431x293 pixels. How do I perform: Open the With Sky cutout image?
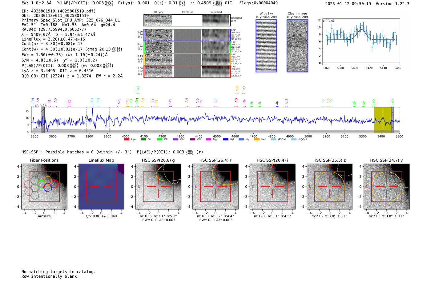click(266, 46)
